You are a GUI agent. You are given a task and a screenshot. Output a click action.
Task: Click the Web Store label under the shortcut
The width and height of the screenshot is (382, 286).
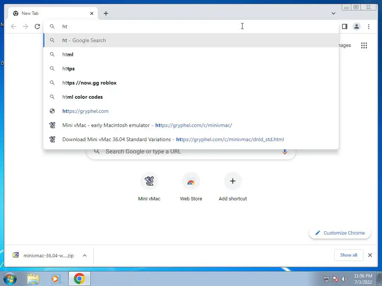tap(191, 199)
